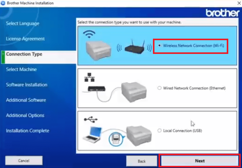Click the brother logo
The width and height of the screenshot is (242, 168).
[223, 13]
